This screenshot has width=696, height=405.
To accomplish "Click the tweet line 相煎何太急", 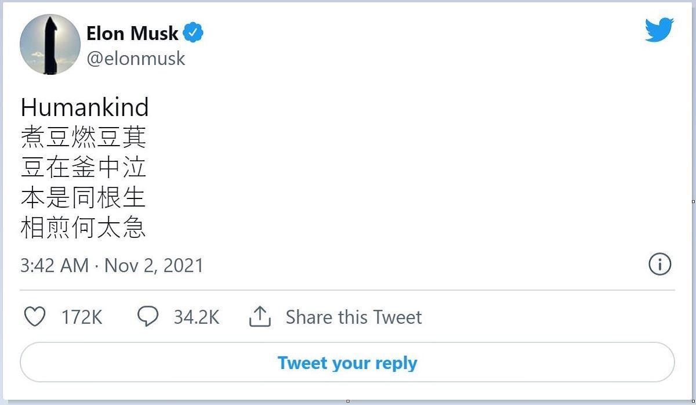I will [x=83, y=229].
